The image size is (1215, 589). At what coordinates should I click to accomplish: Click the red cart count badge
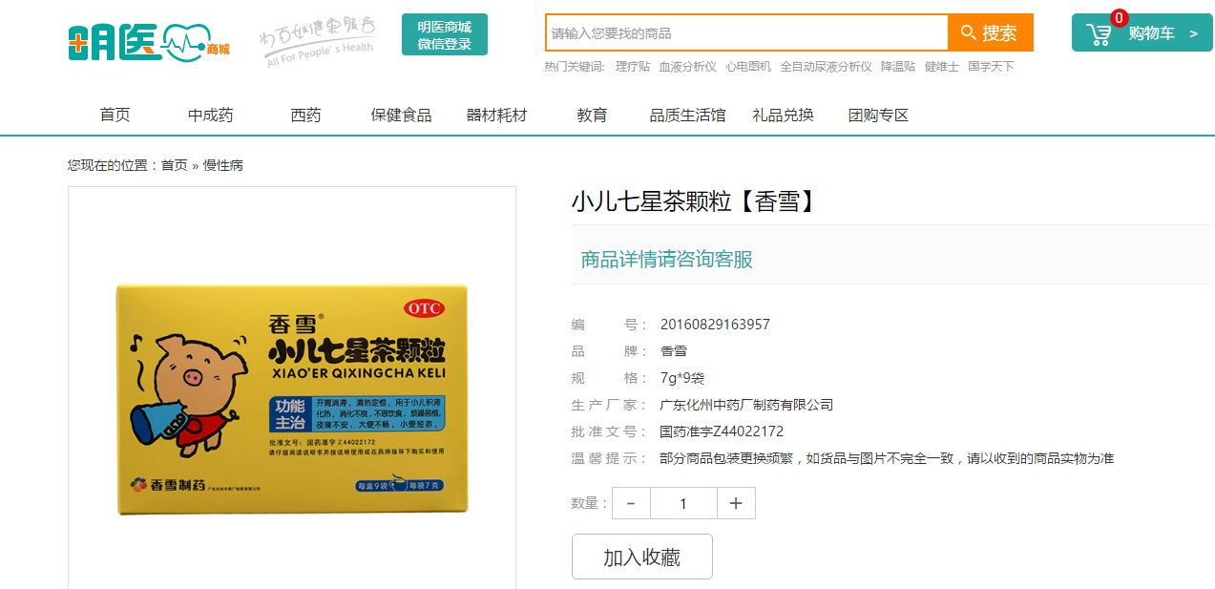pos(1119,18)
